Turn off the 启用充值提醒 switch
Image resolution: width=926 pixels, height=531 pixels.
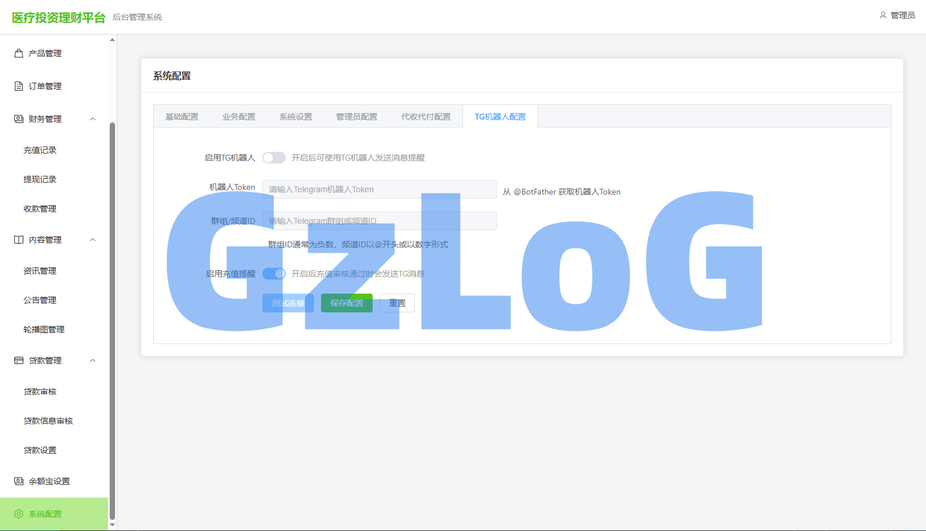[x=274, y=274]
